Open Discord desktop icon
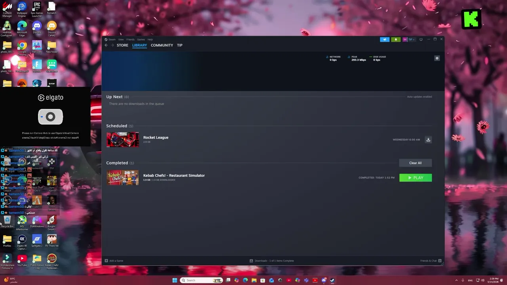Viewport: 507px width, 285px height. click(x=37, y=28)
